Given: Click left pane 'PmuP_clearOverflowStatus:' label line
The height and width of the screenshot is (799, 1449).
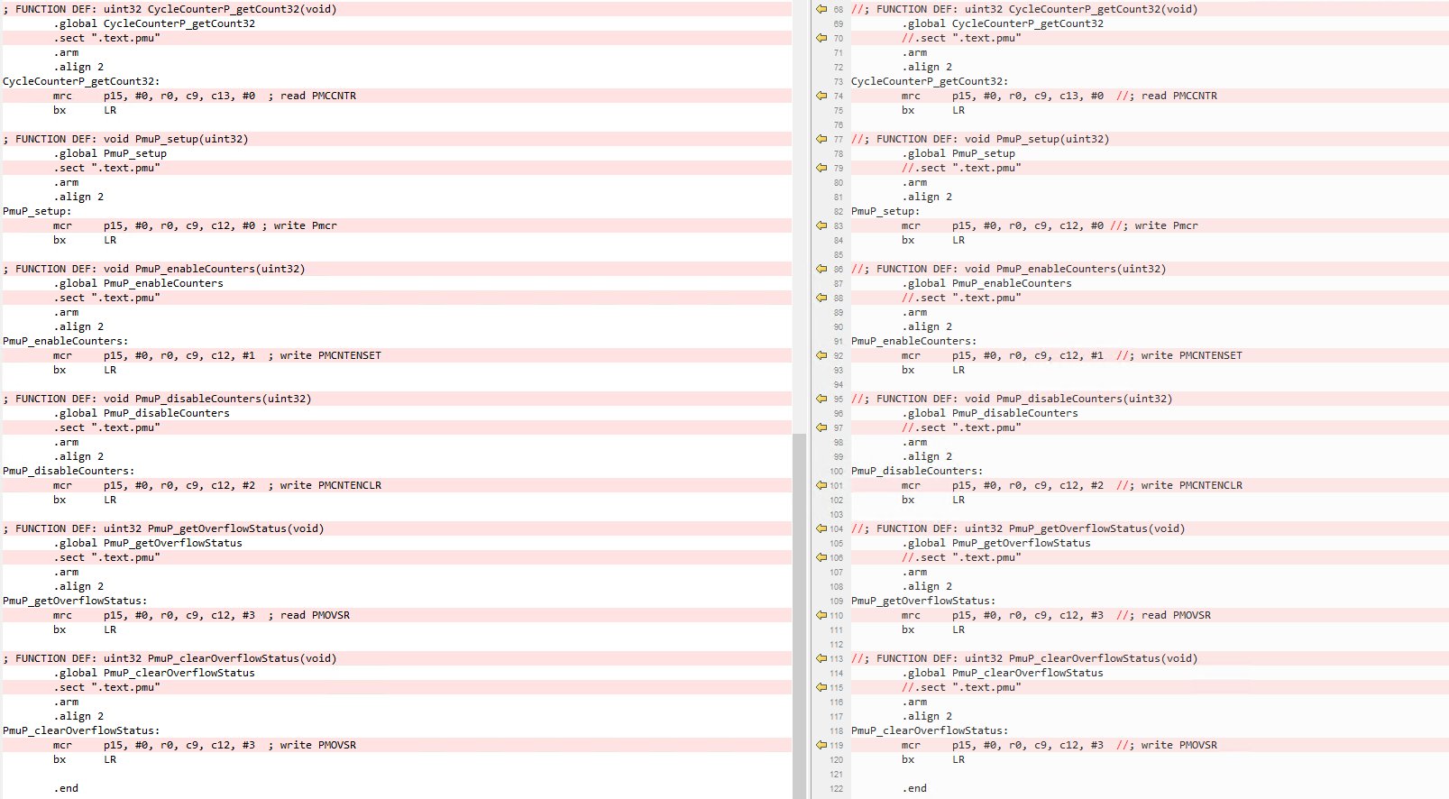Looking at the screenshot, I should pos(397,730).
